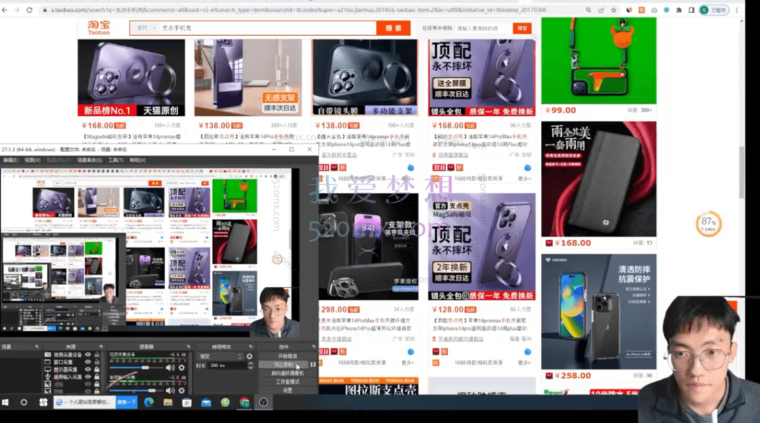Viewport: 760px width, 423px height.
Task: Toggle visibility of 音频输入采集 source
Action: (88, 376)
